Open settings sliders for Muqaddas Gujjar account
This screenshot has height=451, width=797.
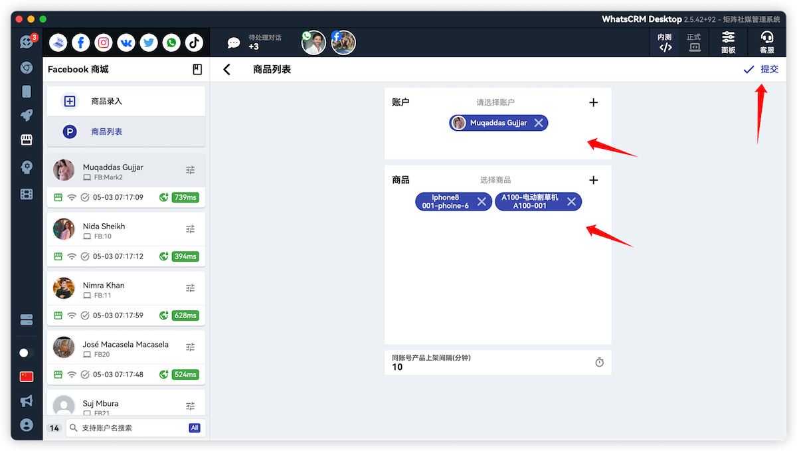point(190,169)
